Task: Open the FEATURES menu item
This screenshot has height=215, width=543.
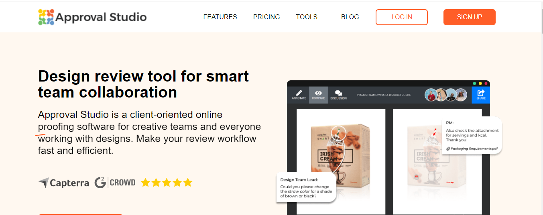Action: (x=220, y=17)
